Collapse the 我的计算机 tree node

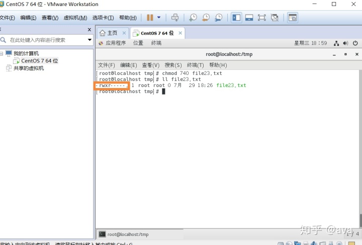click(x=2, y=53)
